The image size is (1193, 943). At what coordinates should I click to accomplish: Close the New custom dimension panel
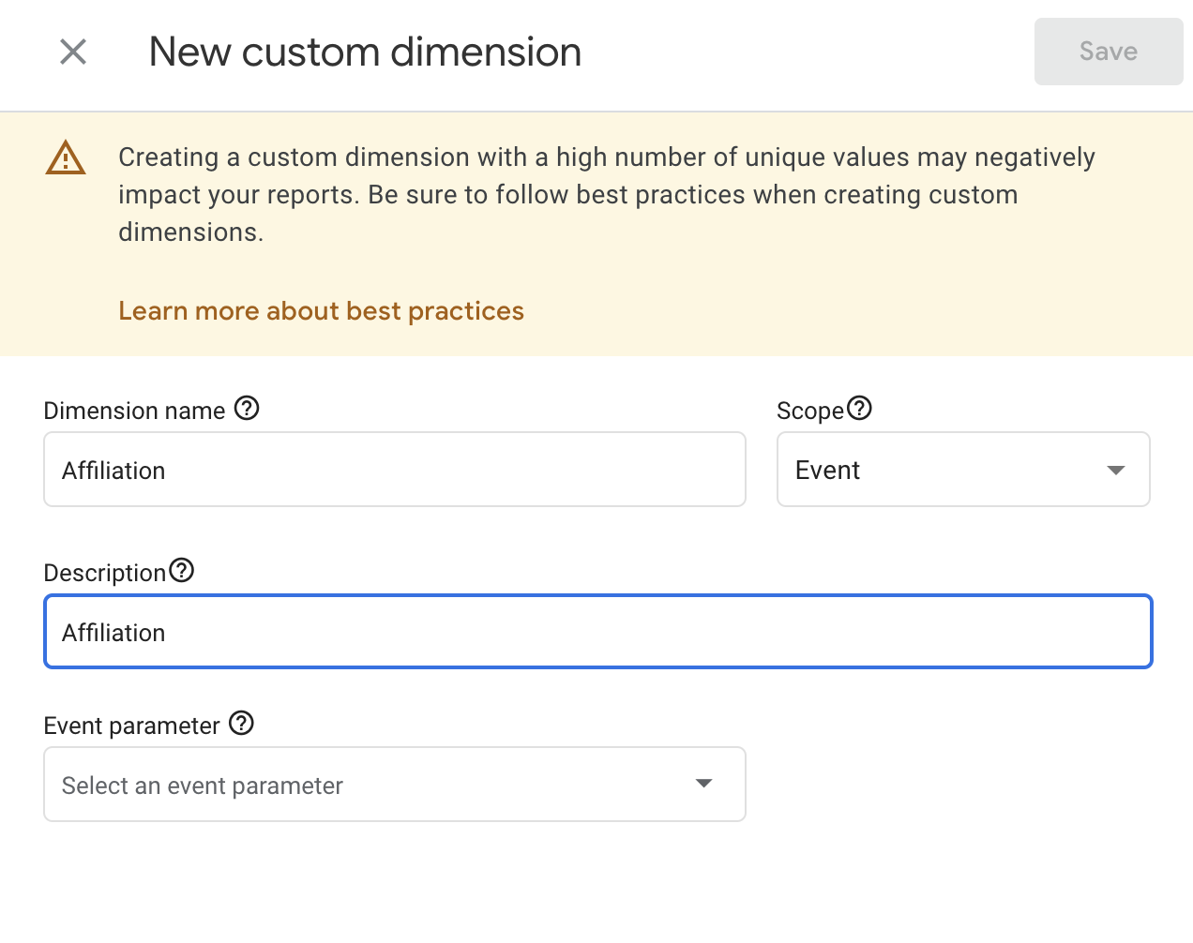(x=73, y=52)
